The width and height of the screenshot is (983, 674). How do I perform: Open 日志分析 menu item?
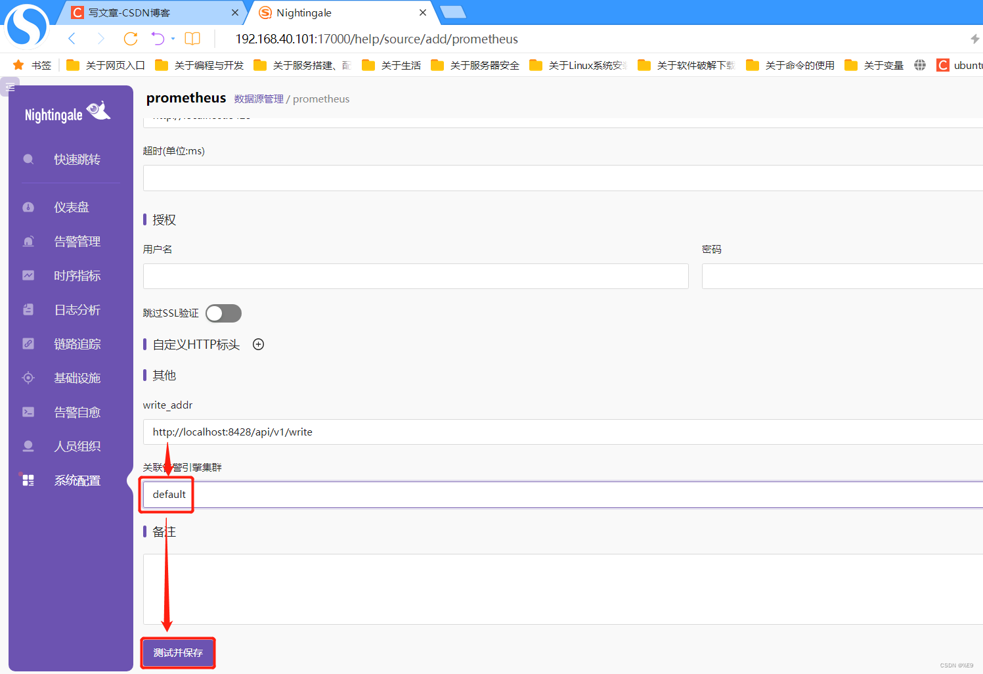(77, 309)
